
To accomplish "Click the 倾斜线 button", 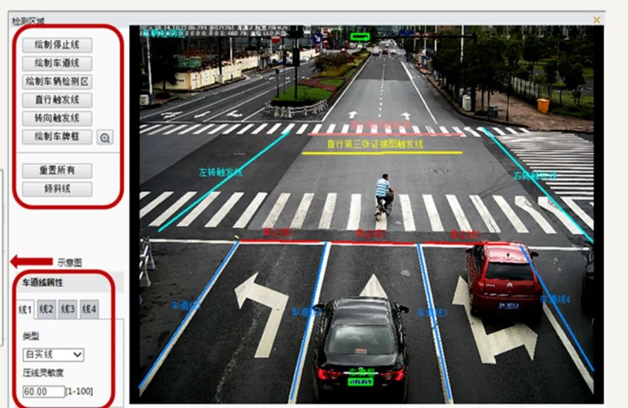I will coord(57,189).
